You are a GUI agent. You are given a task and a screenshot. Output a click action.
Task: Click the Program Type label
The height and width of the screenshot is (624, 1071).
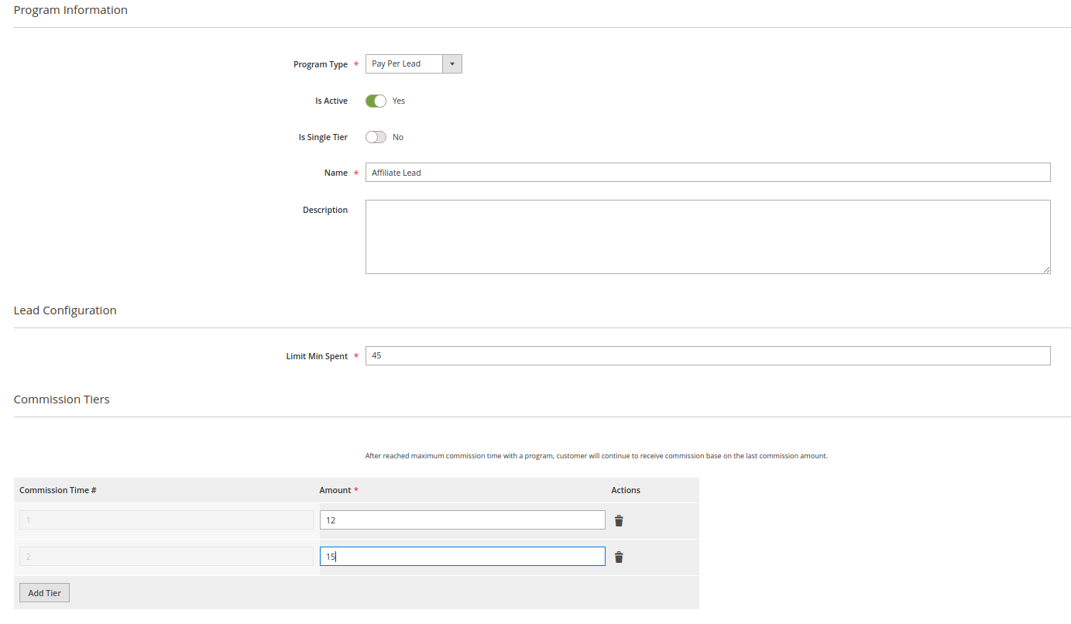(321, 64)
